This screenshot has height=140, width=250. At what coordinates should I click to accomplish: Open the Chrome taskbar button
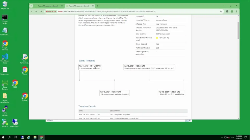point(41,137)
